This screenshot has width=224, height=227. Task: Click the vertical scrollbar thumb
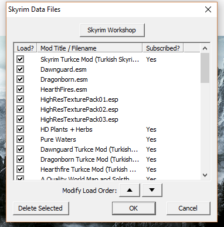pos(205,68)
